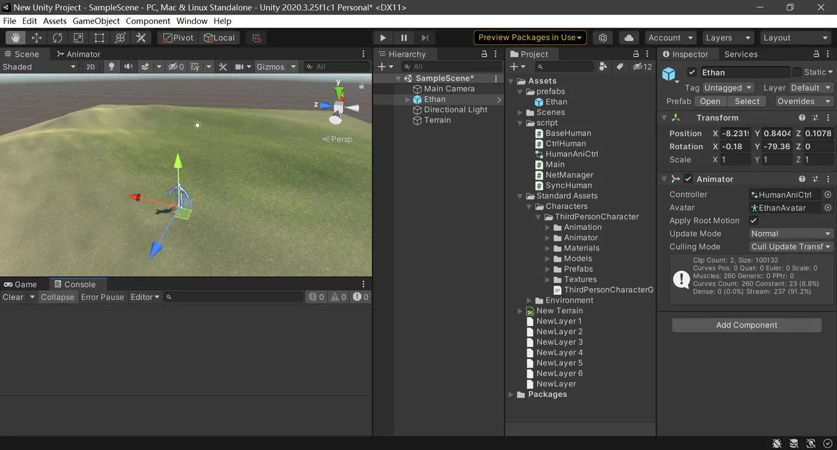
Task: Click the Play button
Action: tap(383, 38)
